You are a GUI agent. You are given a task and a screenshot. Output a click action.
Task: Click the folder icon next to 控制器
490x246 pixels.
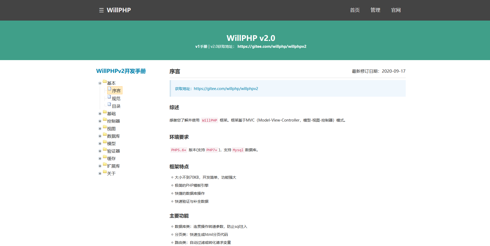tap(105, 119)
